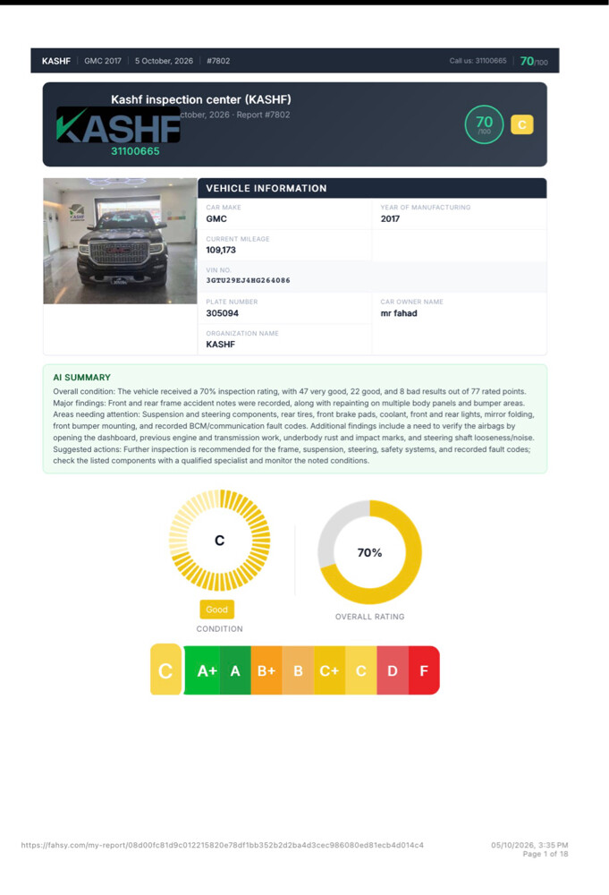Click the KASHF name in top bar

tap(55, 61)
